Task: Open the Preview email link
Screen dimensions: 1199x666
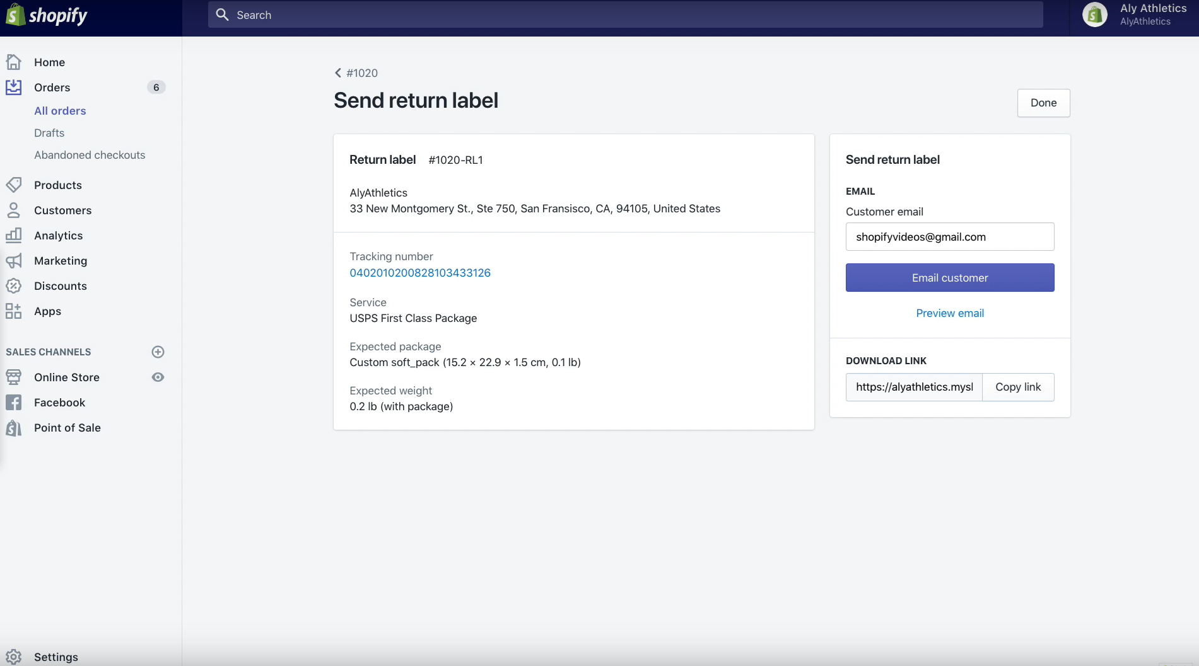Action: click(949, 313)
